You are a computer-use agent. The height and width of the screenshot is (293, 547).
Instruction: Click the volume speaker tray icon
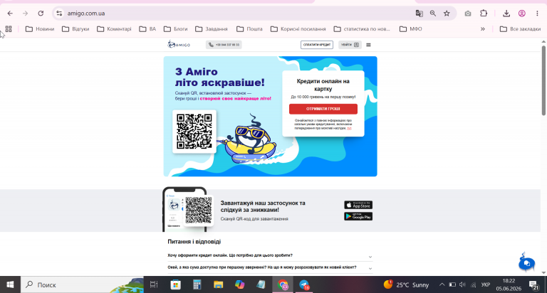tap(462, 284)
